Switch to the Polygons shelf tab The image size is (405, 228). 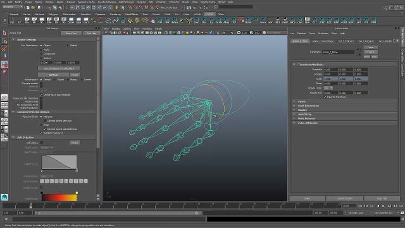(x=54, y=14)
